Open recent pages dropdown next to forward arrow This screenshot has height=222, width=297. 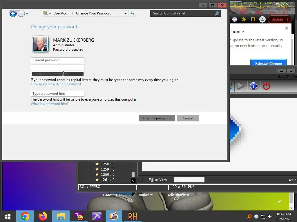(x=27, y=13)
